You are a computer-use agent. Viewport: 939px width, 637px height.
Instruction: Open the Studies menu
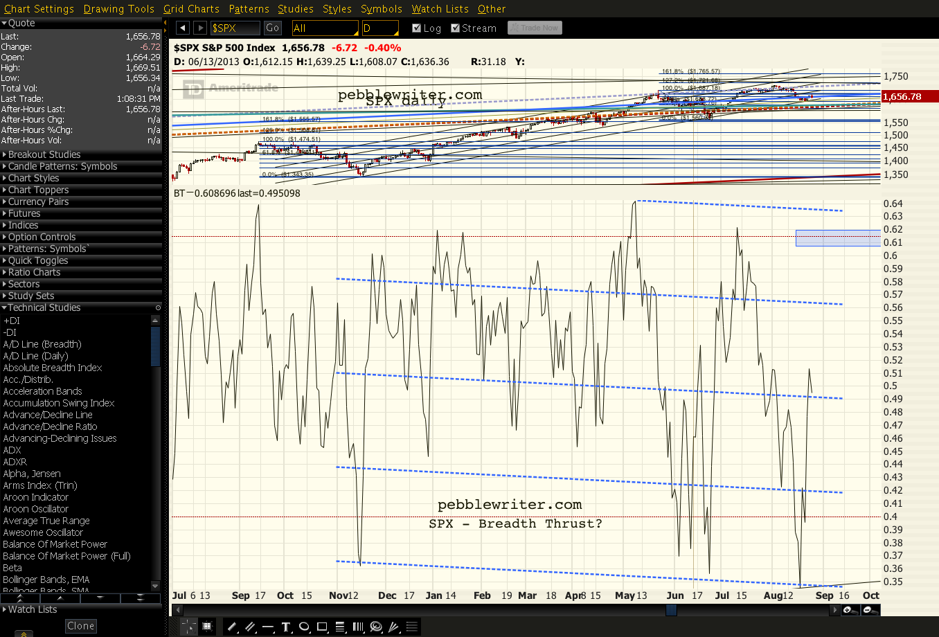pyautogui.click(x=296, y=9)
